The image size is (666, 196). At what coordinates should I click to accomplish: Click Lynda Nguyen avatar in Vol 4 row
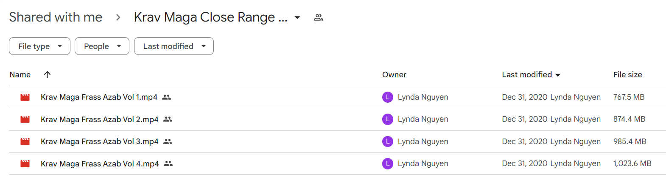(388, 163)
